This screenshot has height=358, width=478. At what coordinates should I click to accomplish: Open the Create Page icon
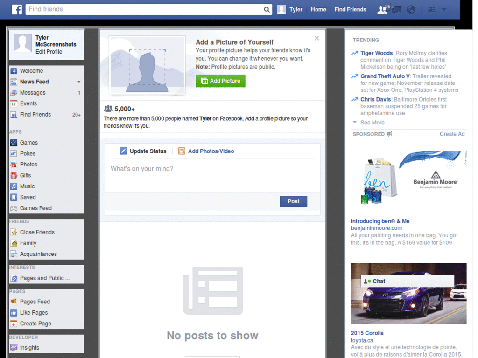point(14,324)
